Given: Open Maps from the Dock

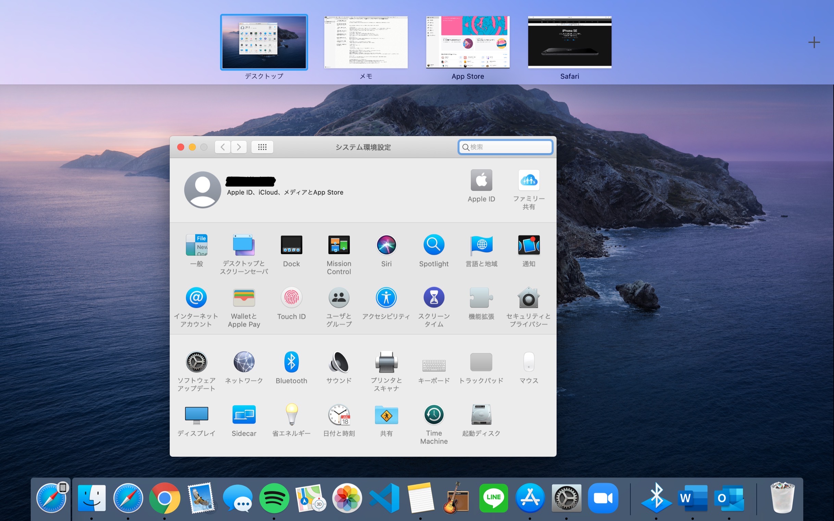Looking at the screenshot, I should click(311, 498).
